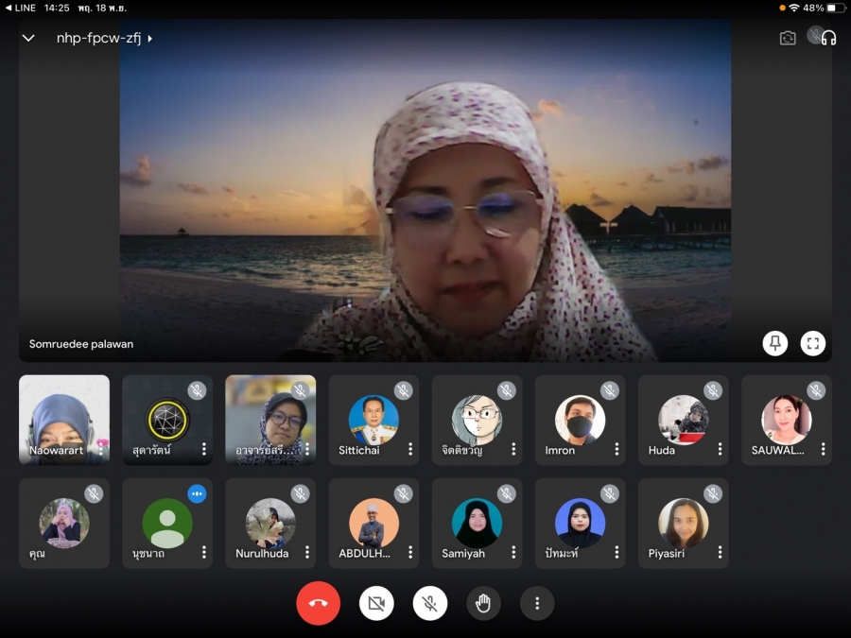Select Naowarart's video thumbnail
This screenshot has width=851, height=638.
pos(64,420)
